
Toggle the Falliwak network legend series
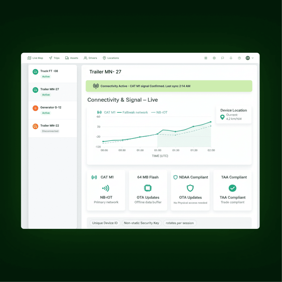pos(132,112)
